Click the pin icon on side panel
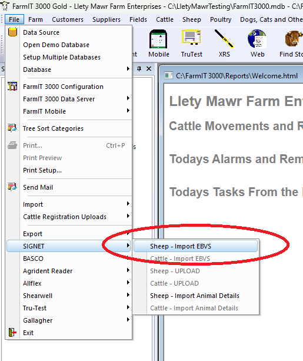 point(139,69)
